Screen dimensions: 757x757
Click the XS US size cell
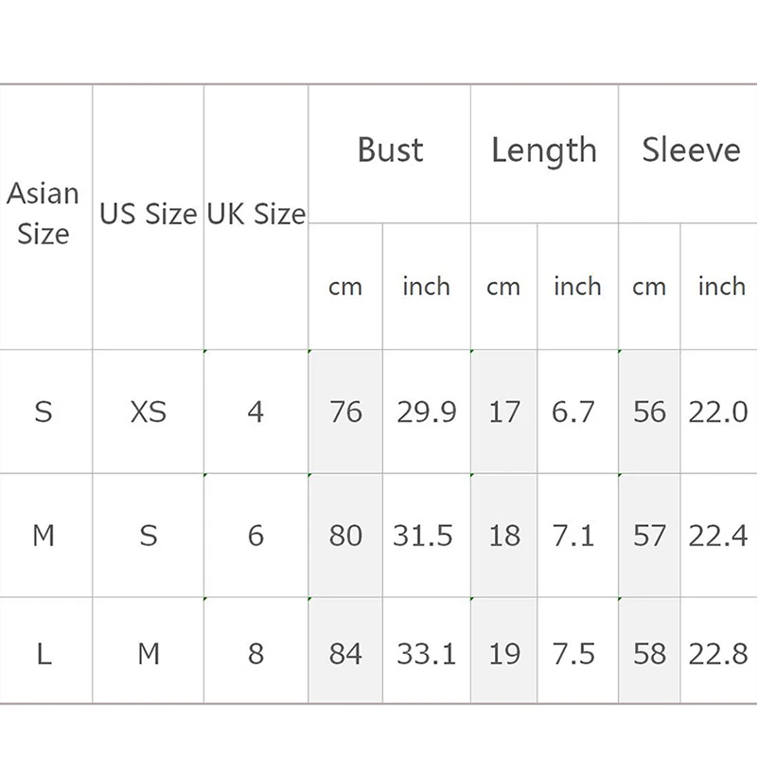pyautogui.click(x=149, y=412)
